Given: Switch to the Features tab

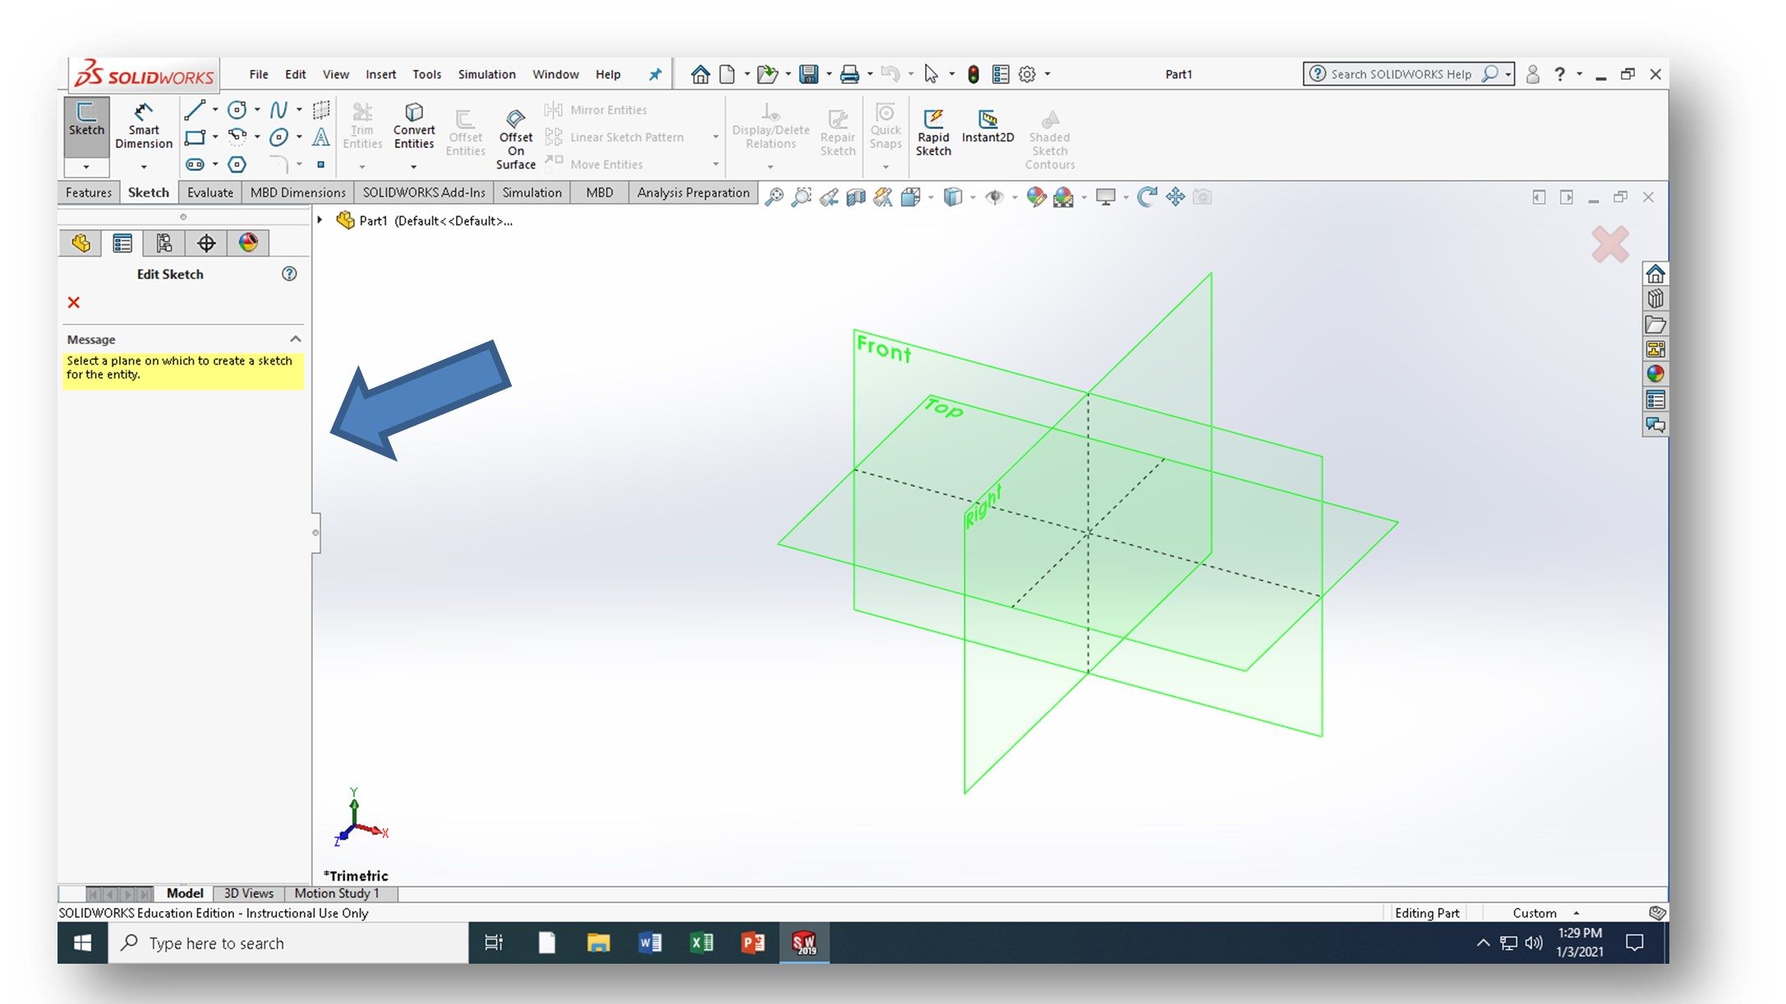Looking at the screenshot, I should tap(88, 192).
